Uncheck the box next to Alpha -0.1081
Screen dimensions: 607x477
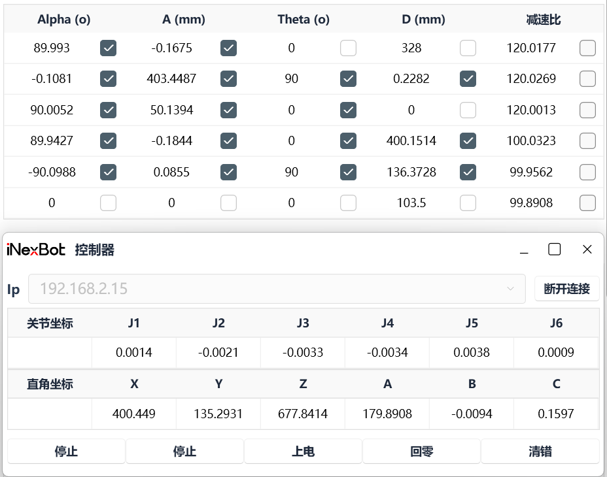109,79
